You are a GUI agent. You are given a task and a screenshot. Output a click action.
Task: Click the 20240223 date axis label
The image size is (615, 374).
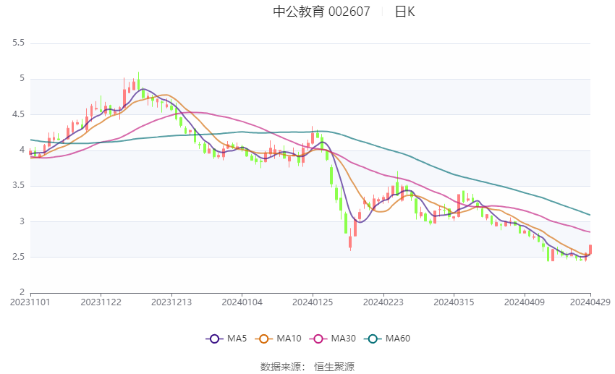[383, 302]
